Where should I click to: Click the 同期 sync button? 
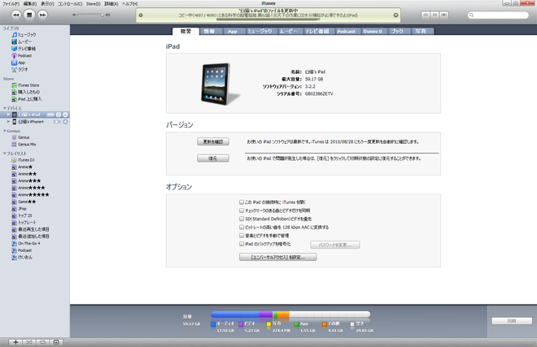(512, 321)
